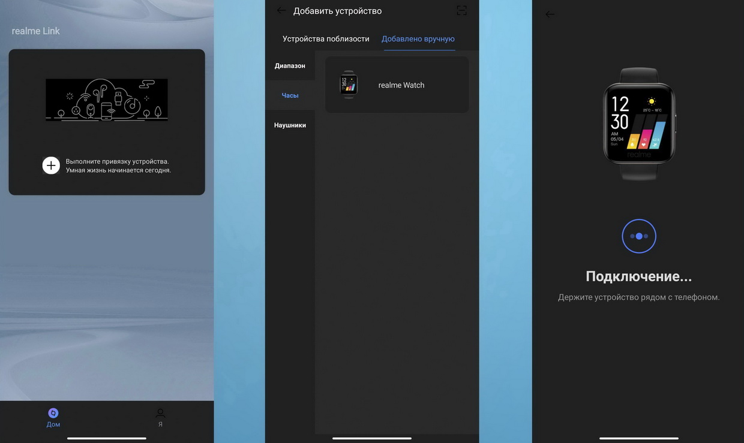Select the Диапазон category in the sidebar
The width and height of the screenshot is (744, 443).
coord(290,66)
